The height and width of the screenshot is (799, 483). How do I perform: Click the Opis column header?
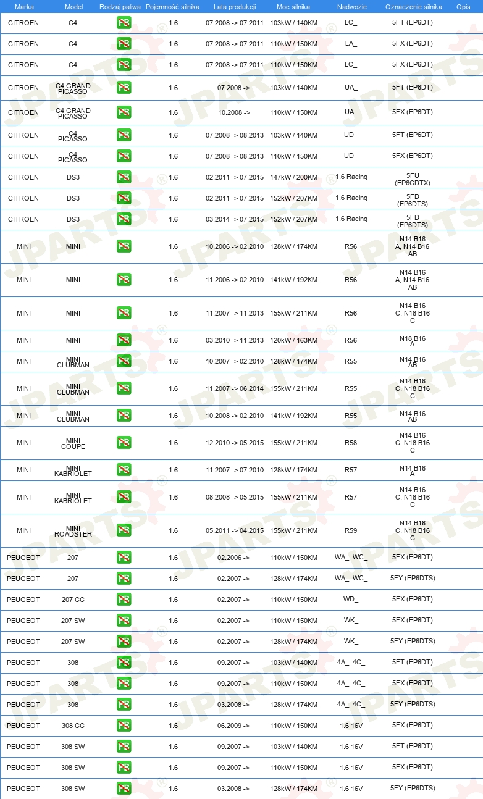click(x=463, y=7)
